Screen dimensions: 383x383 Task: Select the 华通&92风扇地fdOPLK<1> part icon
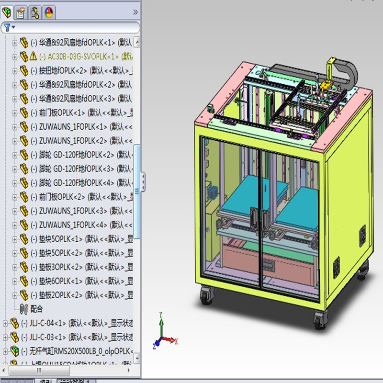click(x=24, y=43)
